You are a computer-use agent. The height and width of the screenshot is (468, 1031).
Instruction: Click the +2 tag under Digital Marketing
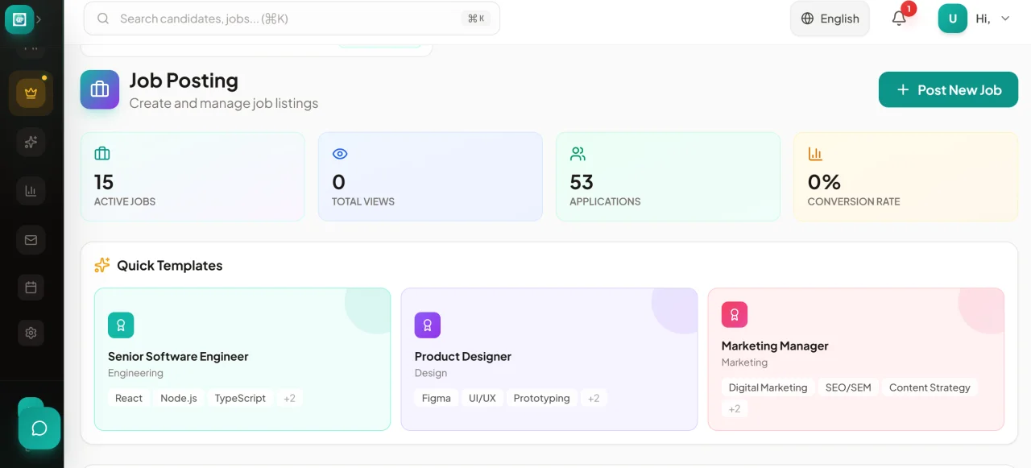click(735, 408)
